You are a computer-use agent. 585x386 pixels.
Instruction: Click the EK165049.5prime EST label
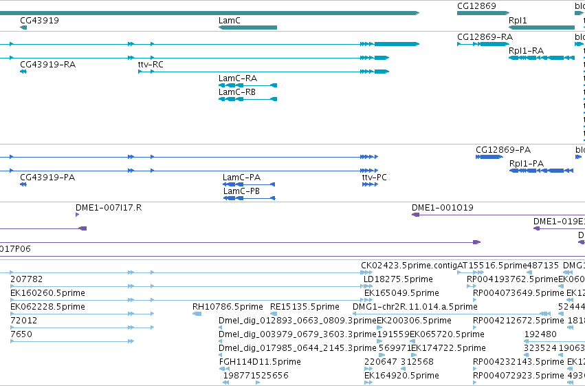[401, 293]
